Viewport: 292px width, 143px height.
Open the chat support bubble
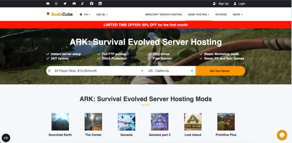click(282, 135)
